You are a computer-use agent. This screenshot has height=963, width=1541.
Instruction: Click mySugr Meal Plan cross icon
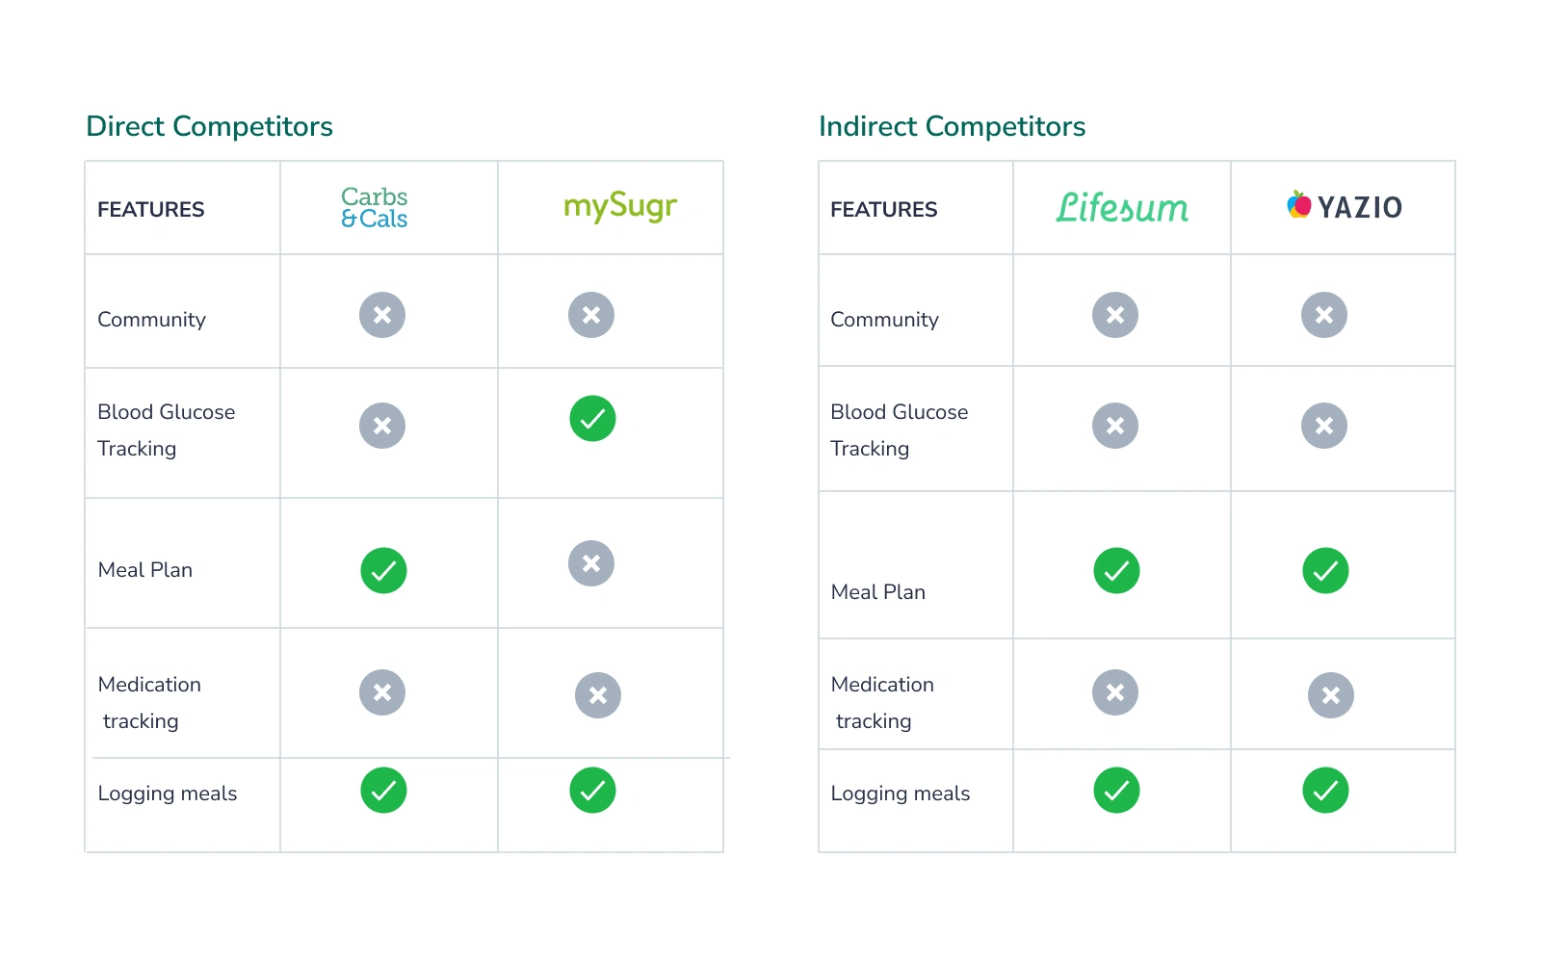[591, 563]
